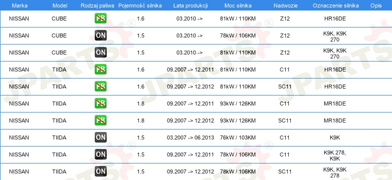Screen dimensions: 392x180
Task: Click the PB icon for TIIDA SC11 1.6
Action: point(100,86)
